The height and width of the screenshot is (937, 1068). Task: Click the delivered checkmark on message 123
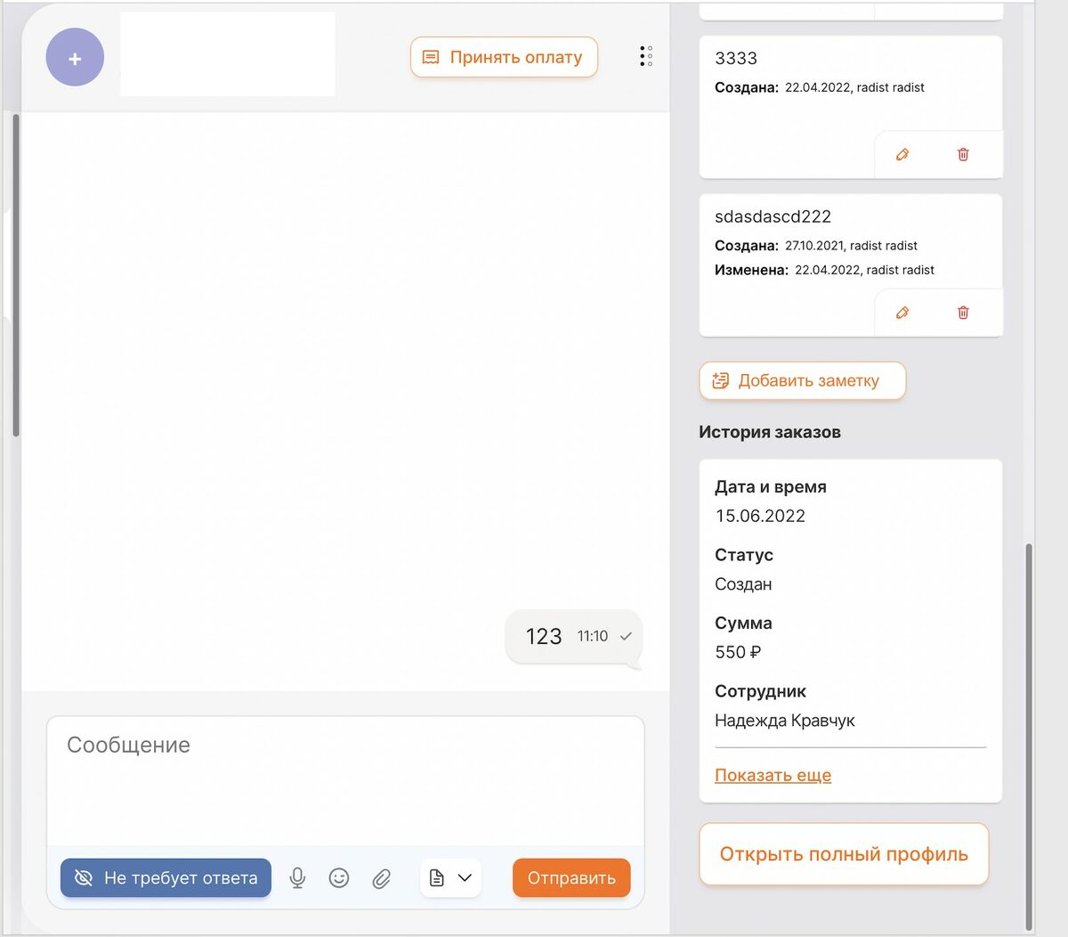(626, 637)
